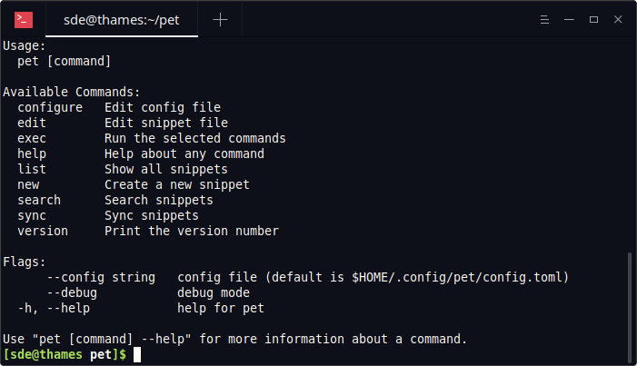This screenshot has height=366, width=637.
Task: Minimize the terminal window
Action: (x=569, y=19)
